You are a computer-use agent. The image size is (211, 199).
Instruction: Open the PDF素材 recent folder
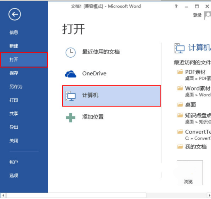coord(195,72)
